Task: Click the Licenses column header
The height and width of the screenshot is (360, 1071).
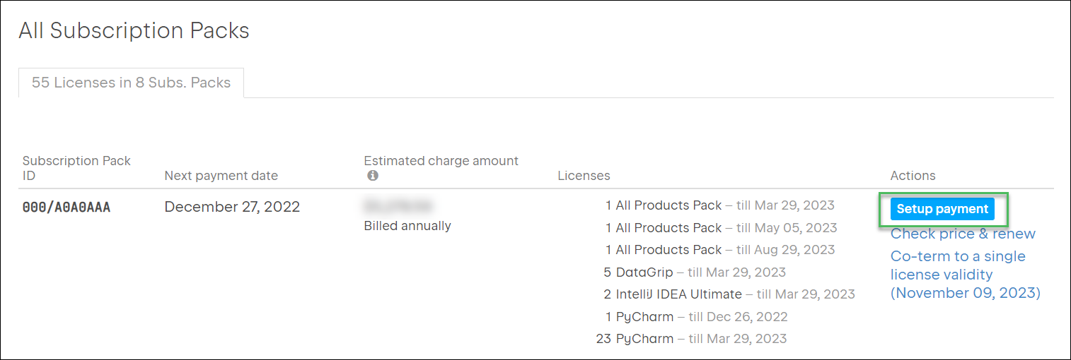Action: point(584,176)
